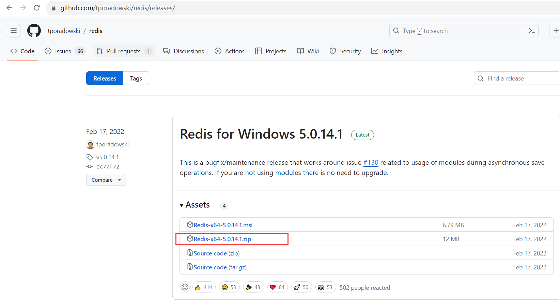Image resolution: width=560 pixels, height=302 pixels.
Task: Open the Issues tab
Action: coord(65,51)
